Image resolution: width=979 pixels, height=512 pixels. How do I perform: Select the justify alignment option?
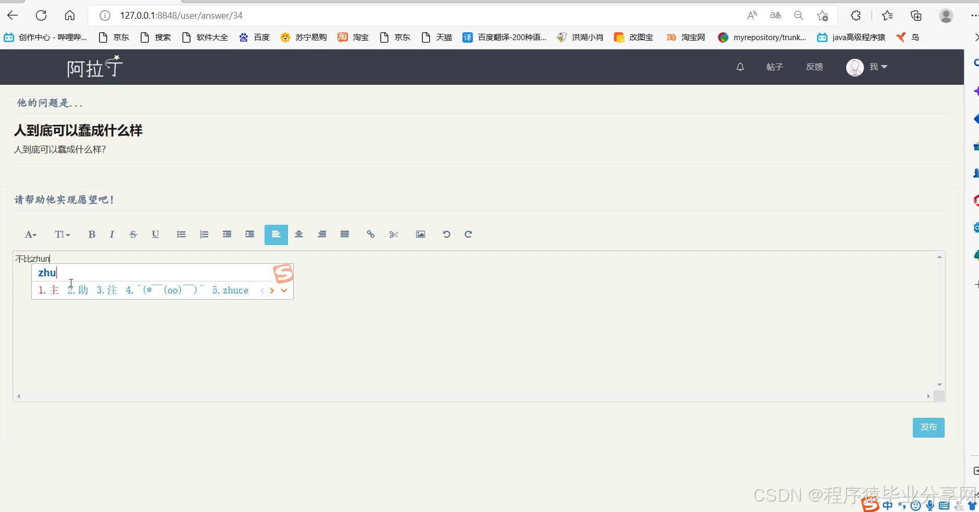(x=345, y=235)
